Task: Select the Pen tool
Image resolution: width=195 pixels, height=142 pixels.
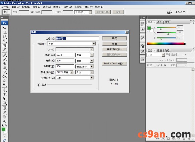Action: 4,90
